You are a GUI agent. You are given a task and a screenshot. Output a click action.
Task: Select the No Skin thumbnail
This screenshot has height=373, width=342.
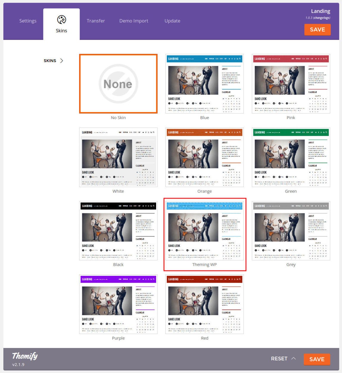118,84
